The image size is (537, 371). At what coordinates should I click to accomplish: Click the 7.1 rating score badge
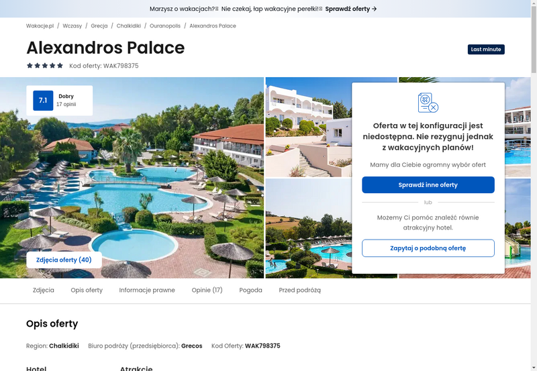tap(43, 100)
